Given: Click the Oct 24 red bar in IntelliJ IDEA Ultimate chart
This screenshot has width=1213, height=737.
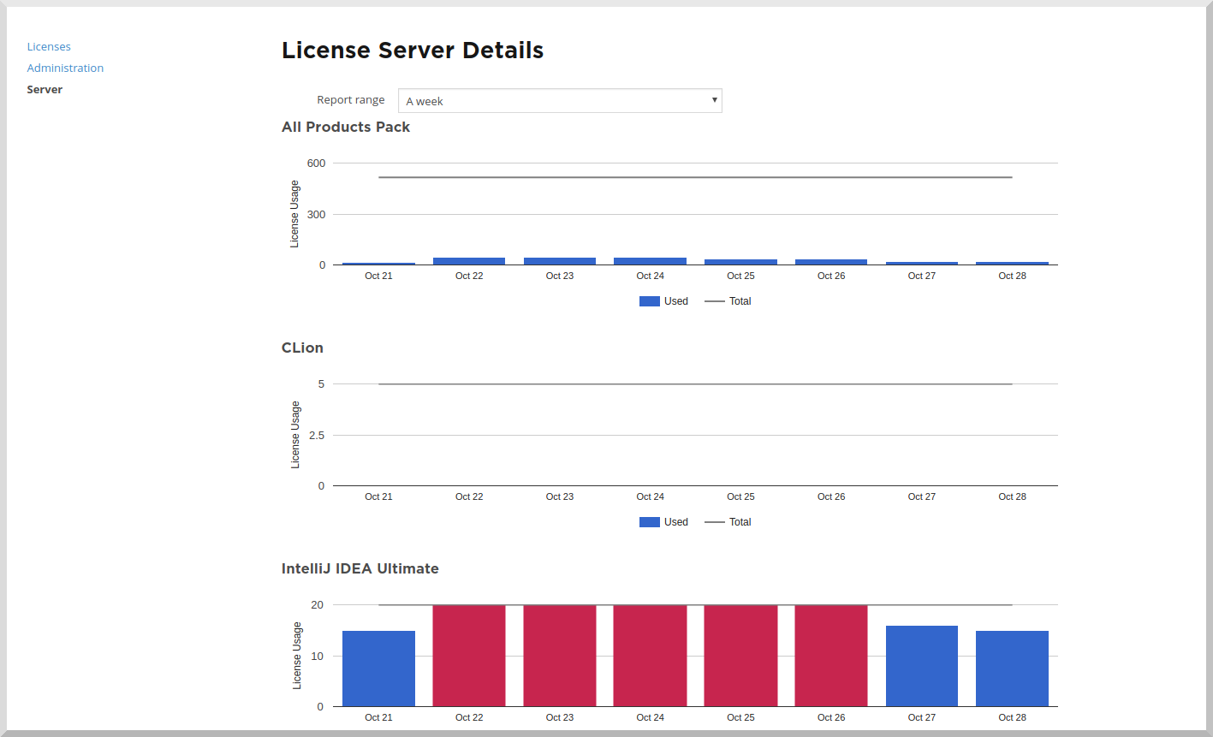Looking at the screenshot, I should 651,656.
